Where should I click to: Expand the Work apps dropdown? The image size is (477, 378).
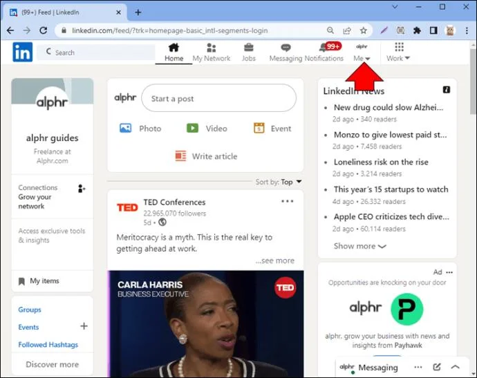(398, 53)
